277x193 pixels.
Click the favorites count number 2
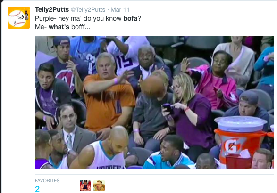point(37,189)
